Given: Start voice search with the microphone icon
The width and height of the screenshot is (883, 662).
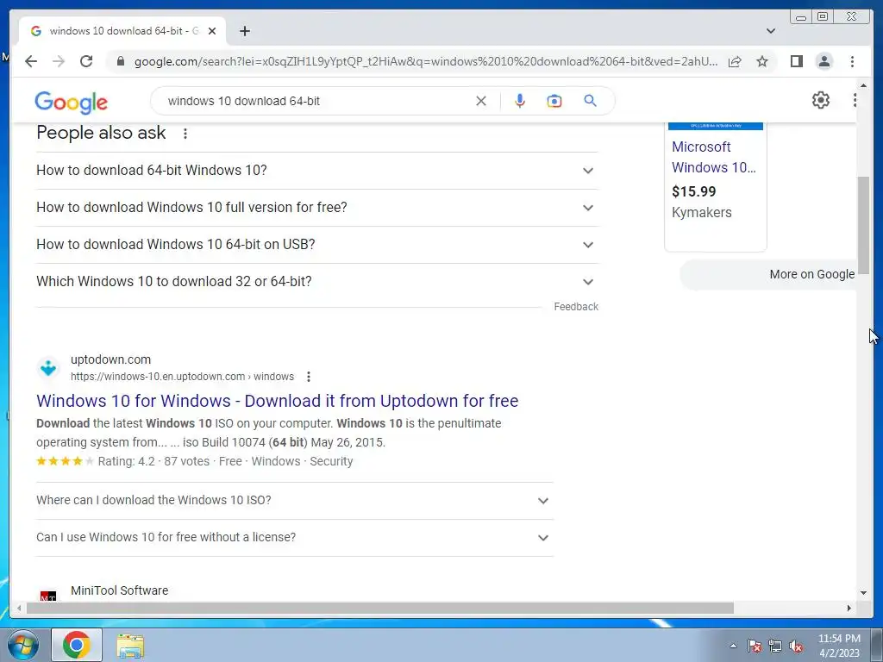Looking at the screenshot, I should (520, 101).
